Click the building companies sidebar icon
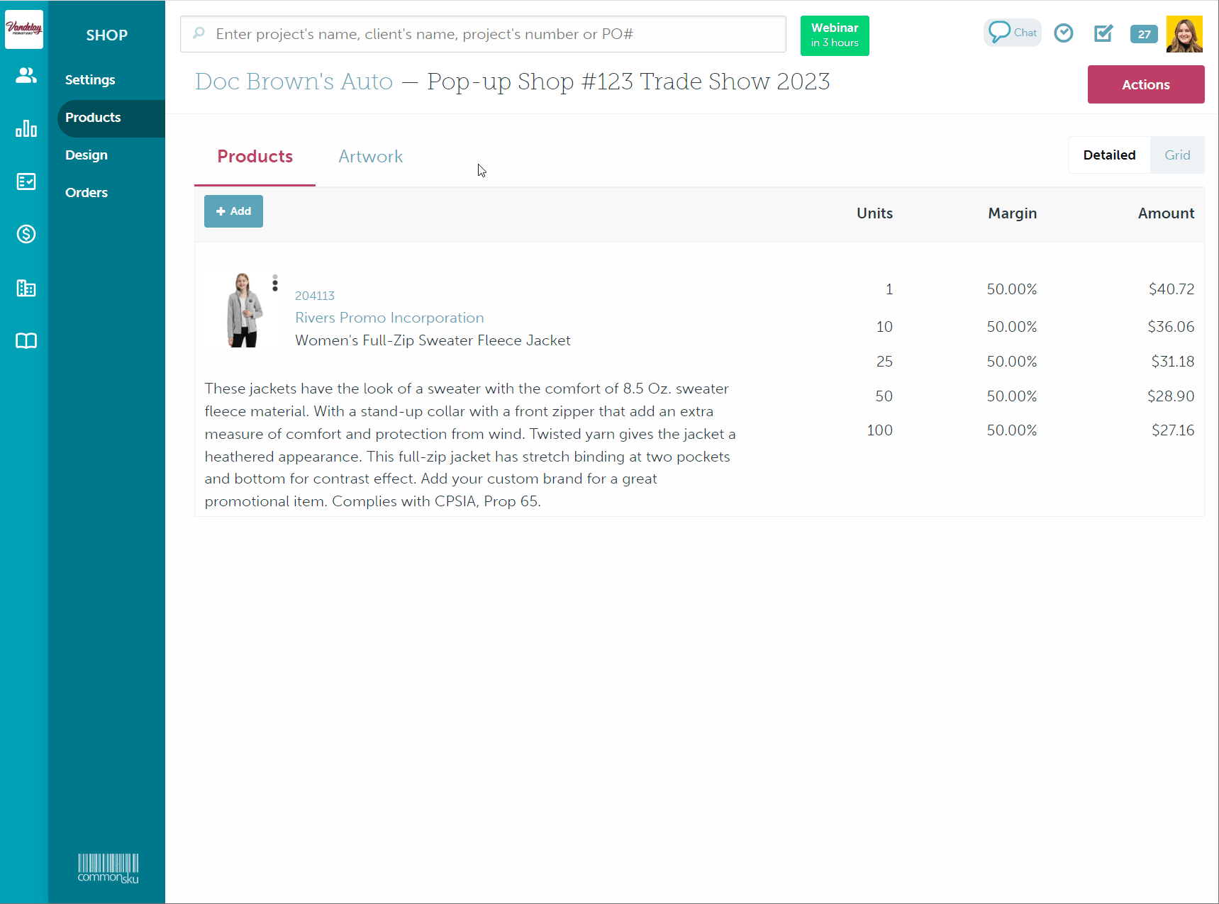The image size is (1219, 904). (x=26, y=288)
